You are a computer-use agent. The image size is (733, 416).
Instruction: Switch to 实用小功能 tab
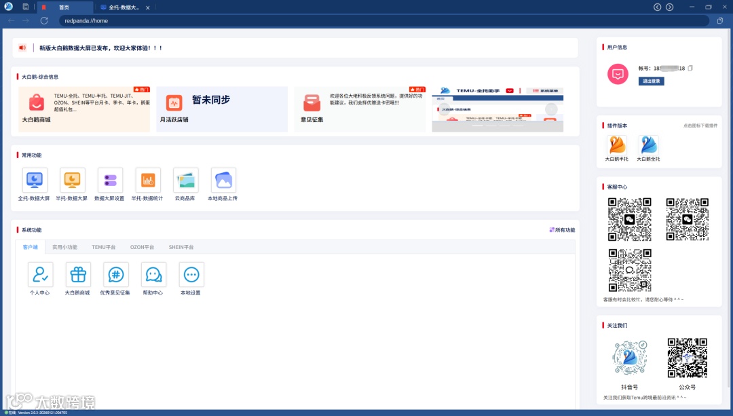pos(64,247)
